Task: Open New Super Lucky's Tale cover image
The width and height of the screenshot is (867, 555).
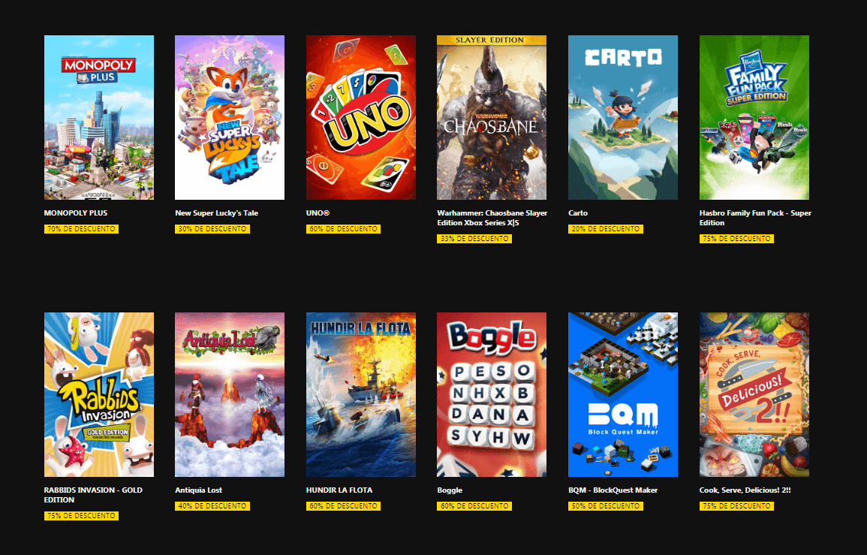Action: 230,117
